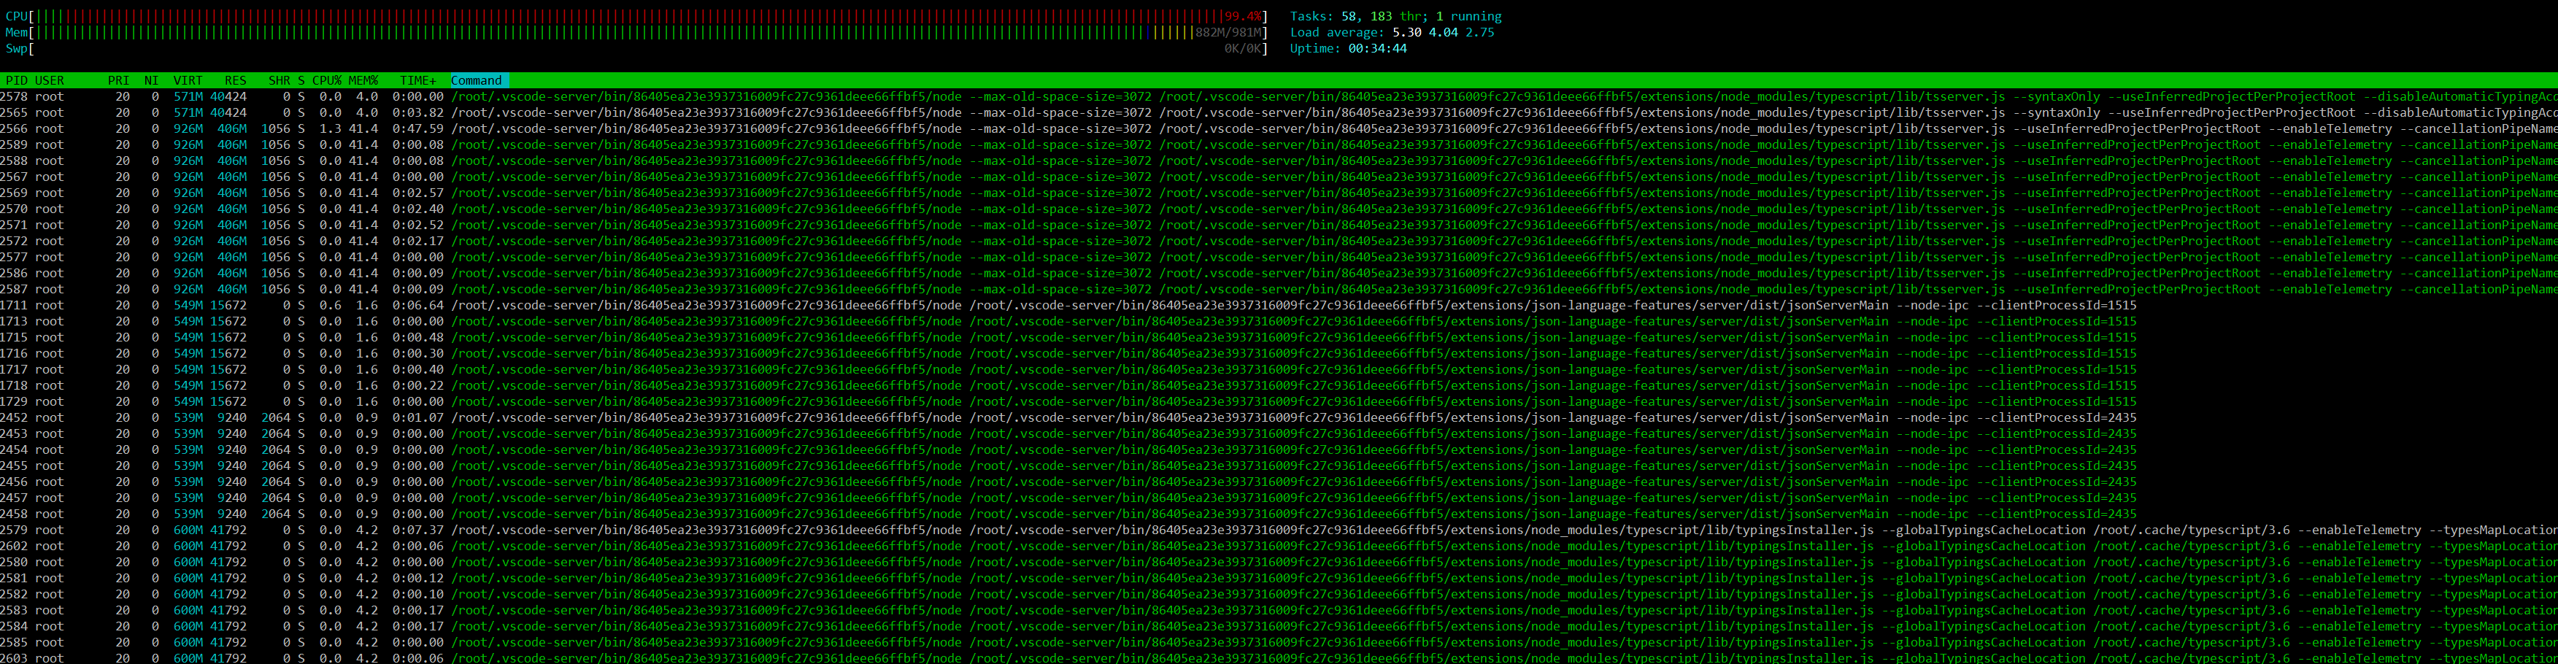Select the process row with PID 2578
The width and height of the screenshot is (2558, 664).
point(1279,96)
